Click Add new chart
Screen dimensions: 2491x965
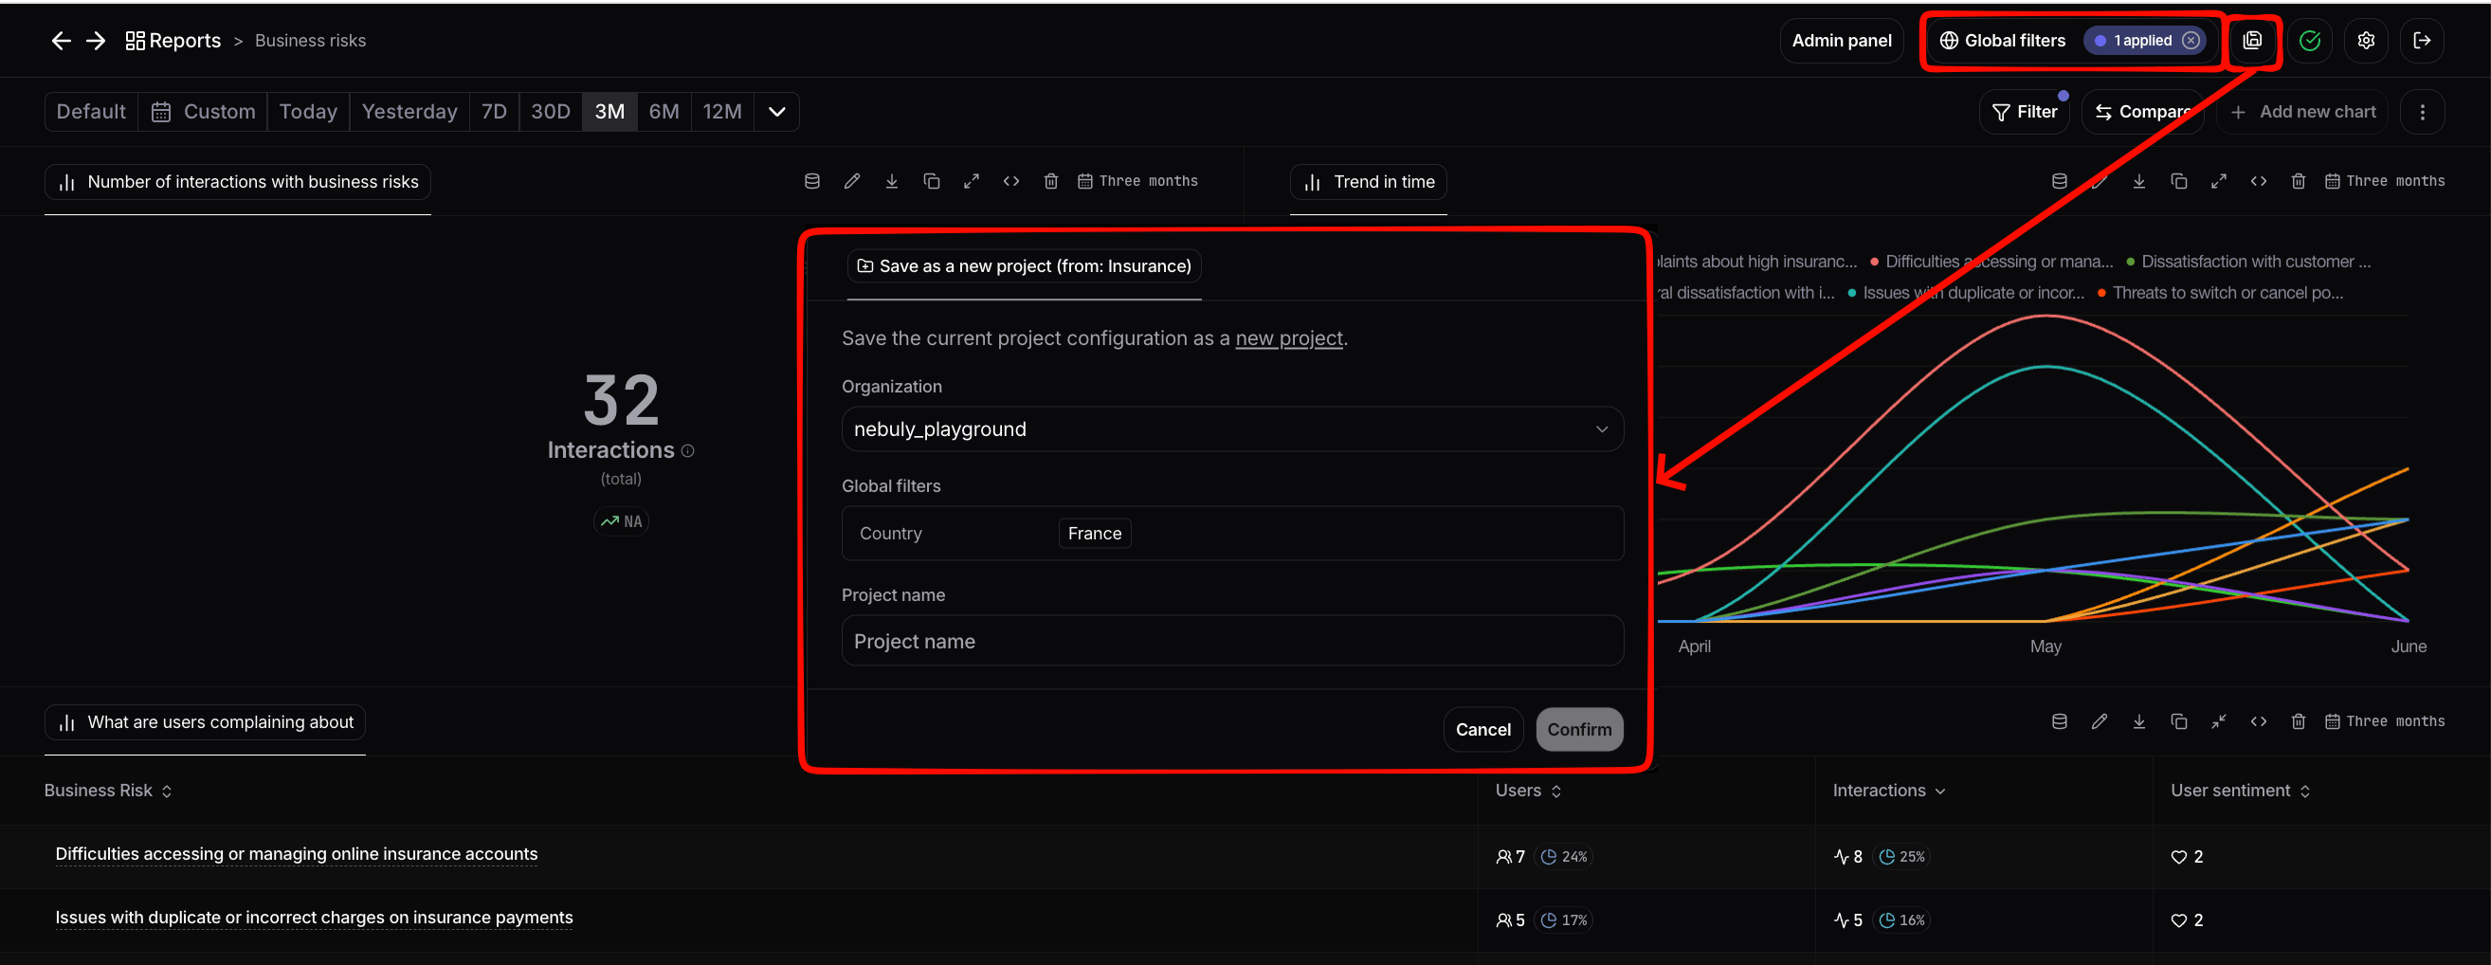pyautogui.click(x=2302, y=112)
